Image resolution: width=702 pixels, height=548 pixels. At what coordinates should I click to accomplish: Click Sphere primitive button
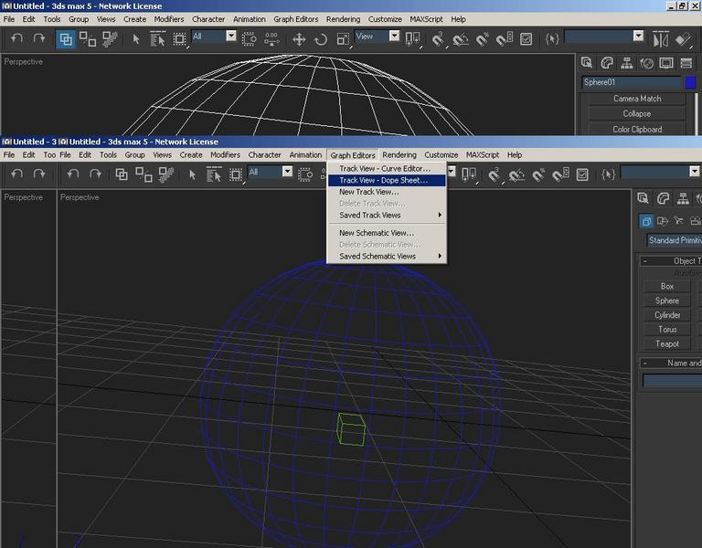point(667,300)
